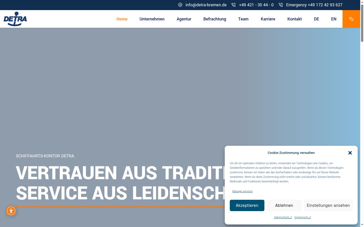Click the DETRA anchor logo
Image resolution: width=364 pixels, height=227 pixels.
15,19
